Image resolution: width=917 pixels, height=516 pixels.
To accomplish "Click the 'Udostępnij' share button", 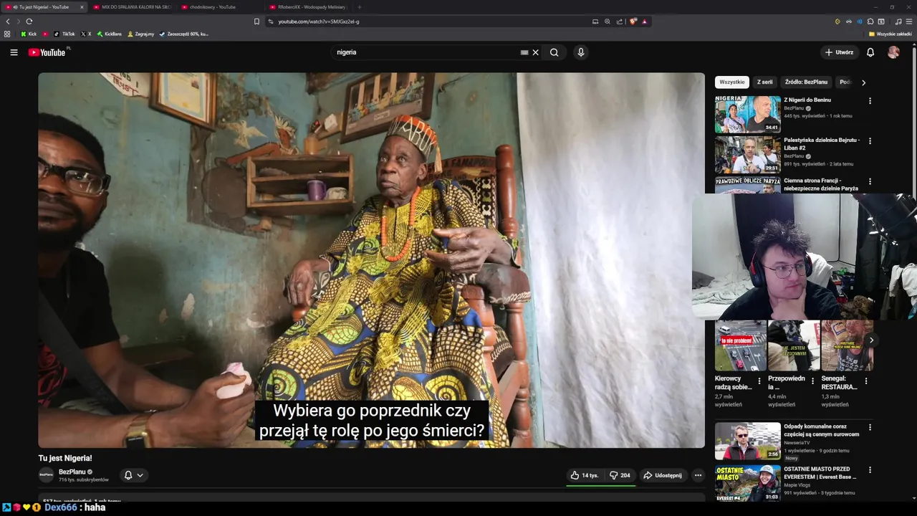I will pos(663,475).
